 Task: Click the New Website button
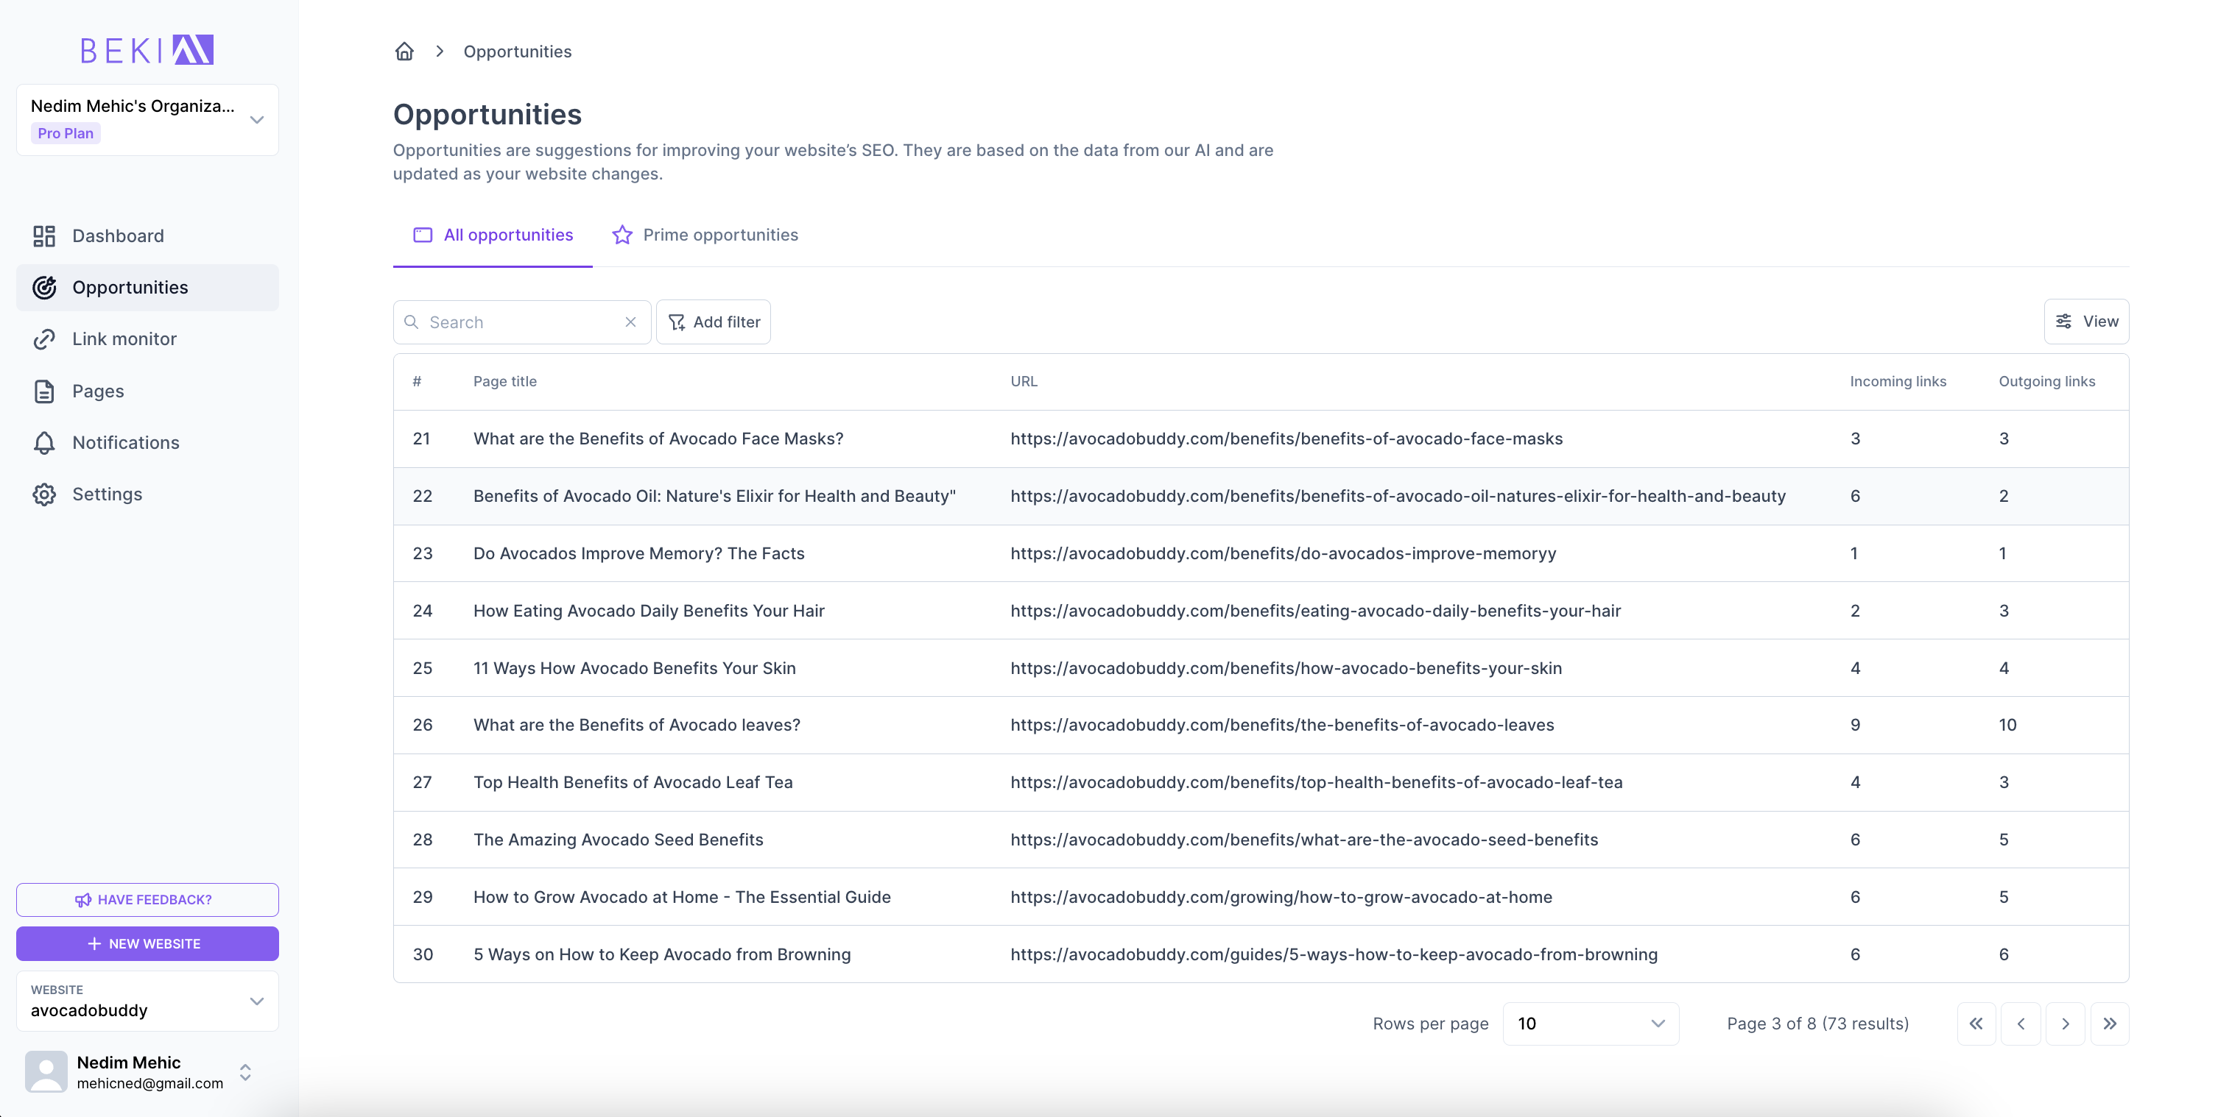tap(147, 943)
